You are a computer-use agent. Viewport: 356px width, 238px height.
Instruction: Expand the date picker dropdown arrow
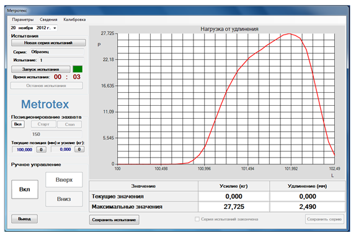pyautogui.click(x=55, y=28)
